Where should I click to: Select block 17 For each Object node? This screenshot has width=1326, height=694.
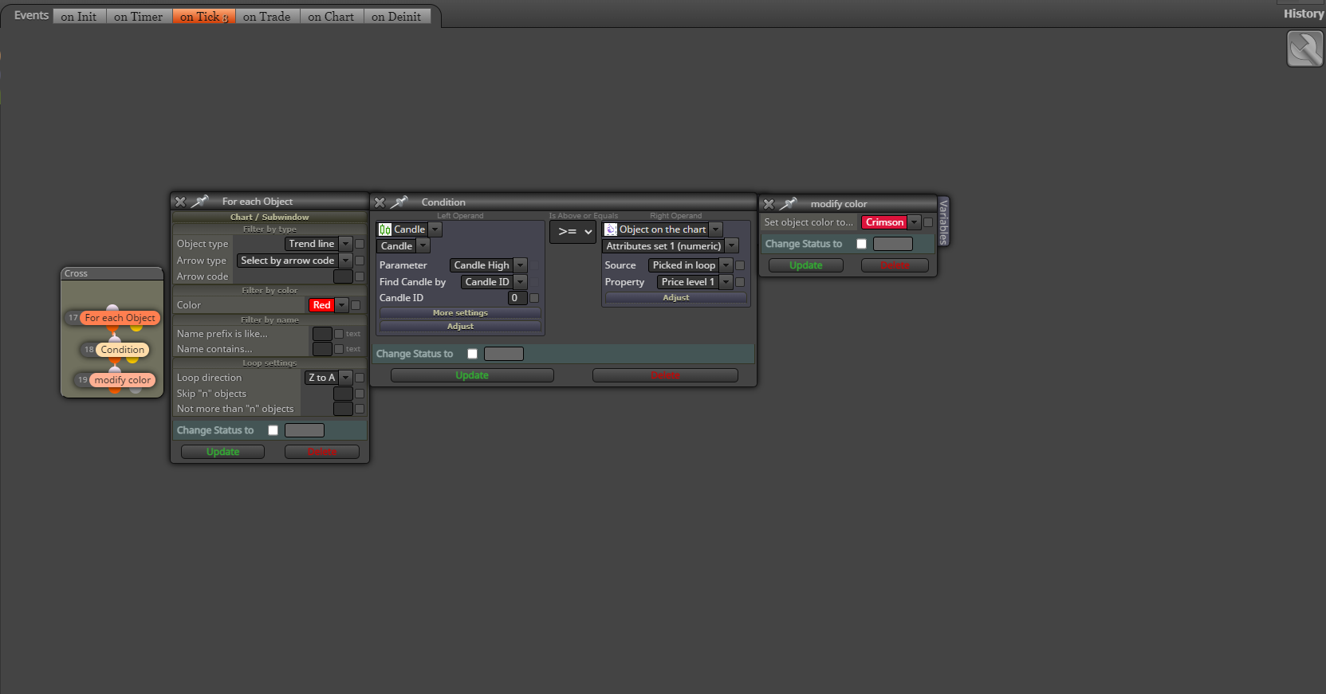120,318
